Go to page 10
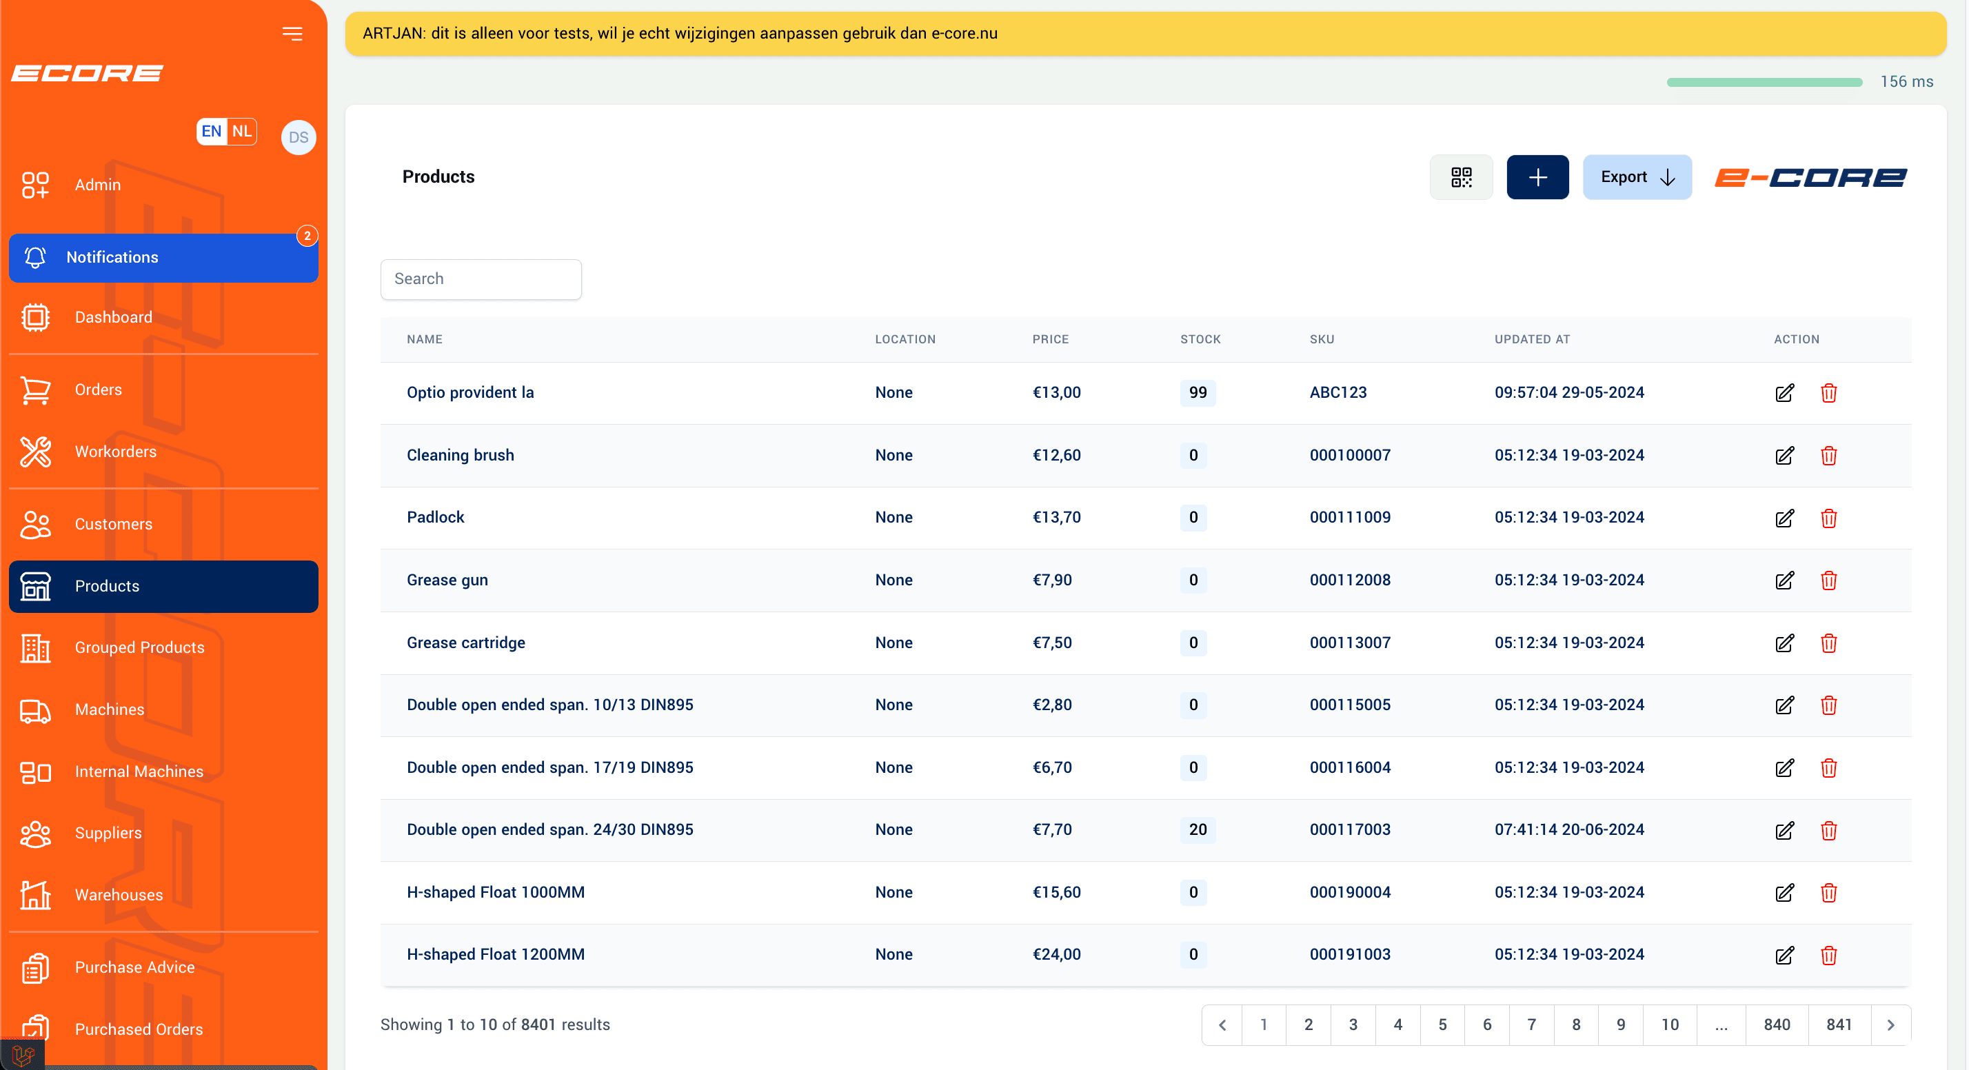Image resolution: width=1969 pixels, height=1070 pixels. (1669, 1025)
